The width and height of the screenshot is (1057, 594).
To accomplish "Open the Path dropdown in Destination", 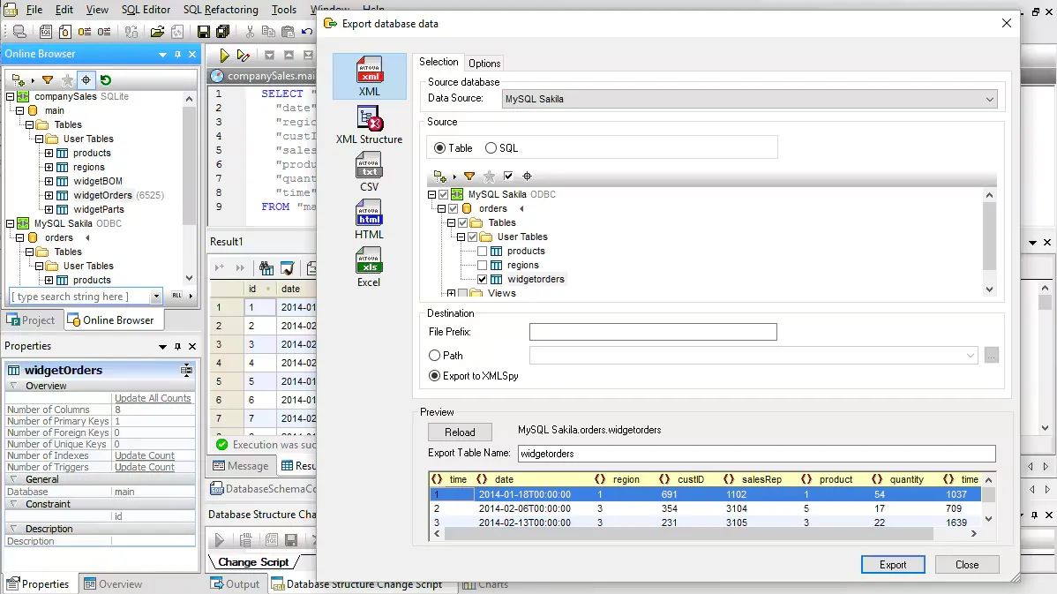I will tap(970, 356).
